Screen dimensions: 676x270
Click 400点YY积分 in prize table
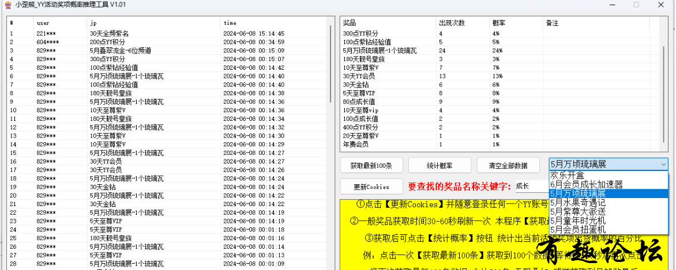point(360,127)
